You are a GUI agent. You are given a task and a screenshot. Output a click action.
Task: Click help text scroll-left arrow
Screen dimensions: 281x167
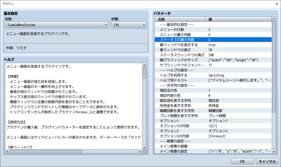tap(7, 151)
